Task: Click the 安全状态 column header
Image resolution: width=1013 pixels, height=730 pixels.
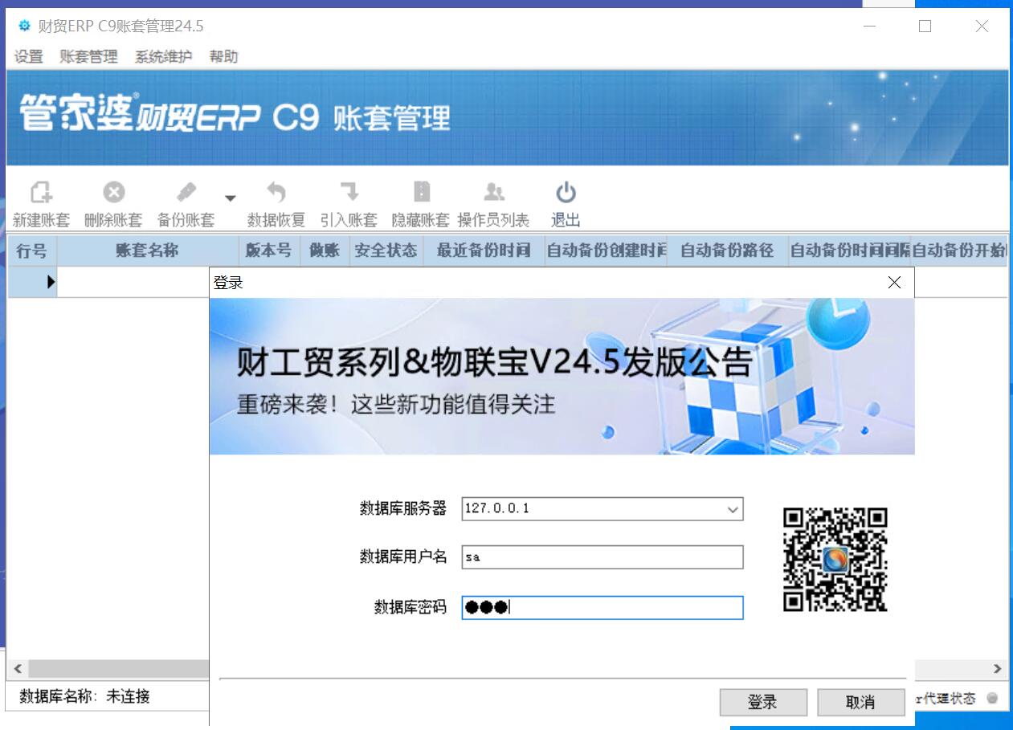Action: click(386, 251)
